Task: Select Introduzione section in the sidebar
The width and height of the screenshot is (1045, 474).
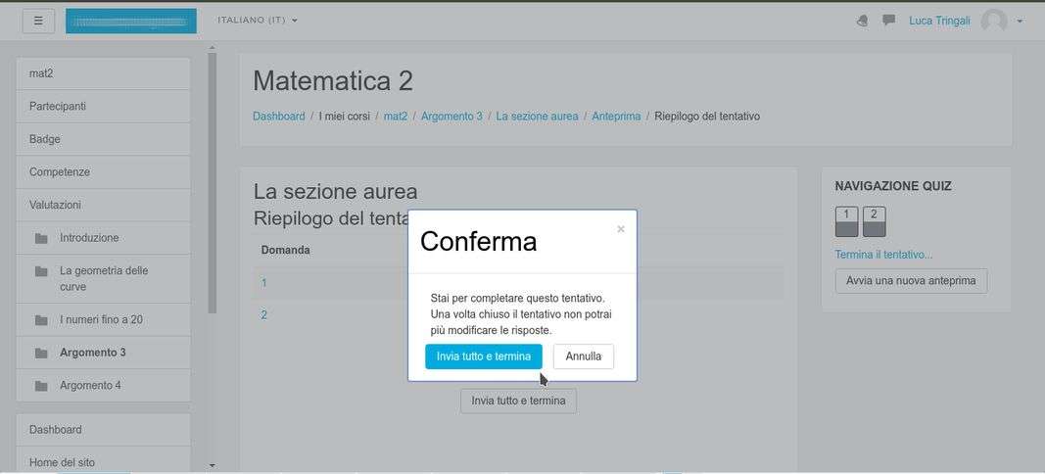Action: pyautogui.click(x=103, y=238)
